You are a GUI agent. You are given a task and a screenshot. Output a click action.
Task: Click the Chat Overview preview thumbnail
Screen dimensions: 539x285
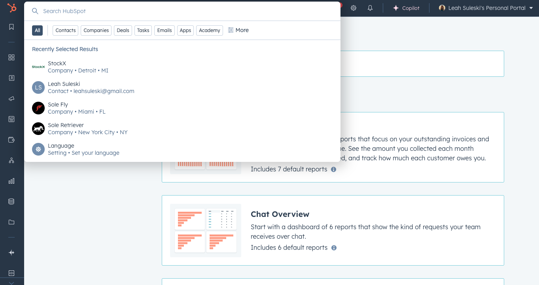pyautogui.click(x=206, y=231)
